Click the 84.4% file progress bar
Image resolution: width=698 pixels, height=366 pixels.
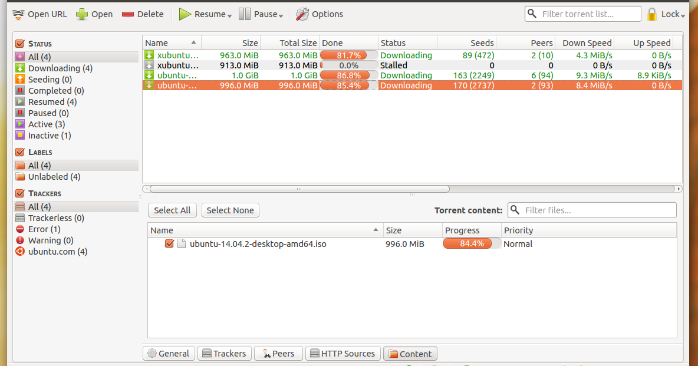(471, 243)
